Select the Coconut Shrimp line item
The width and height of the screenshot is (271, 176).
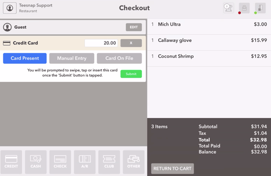[209, 58]
